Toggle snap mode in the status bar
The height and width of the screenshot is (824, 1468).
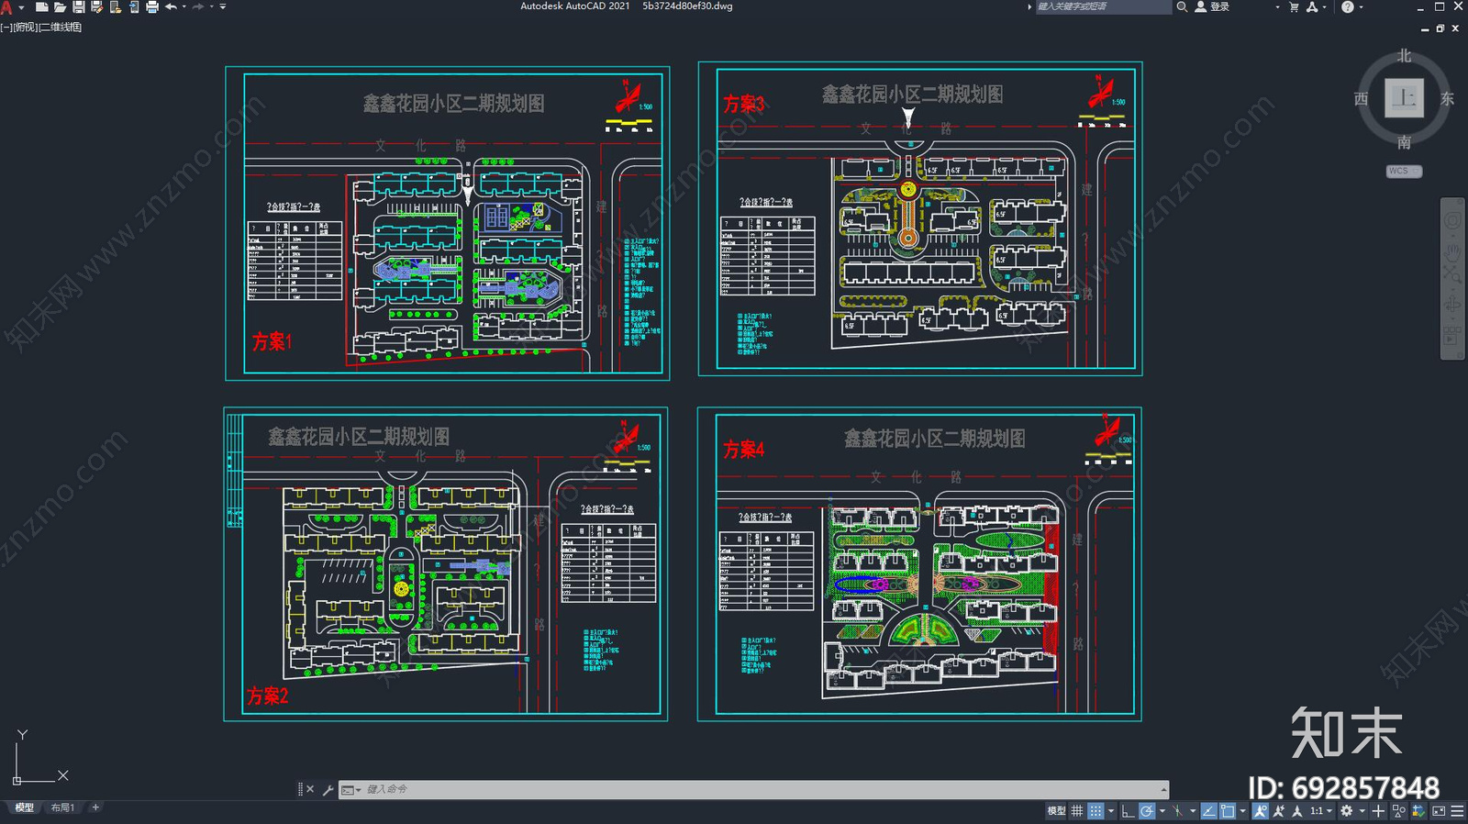1095,811
